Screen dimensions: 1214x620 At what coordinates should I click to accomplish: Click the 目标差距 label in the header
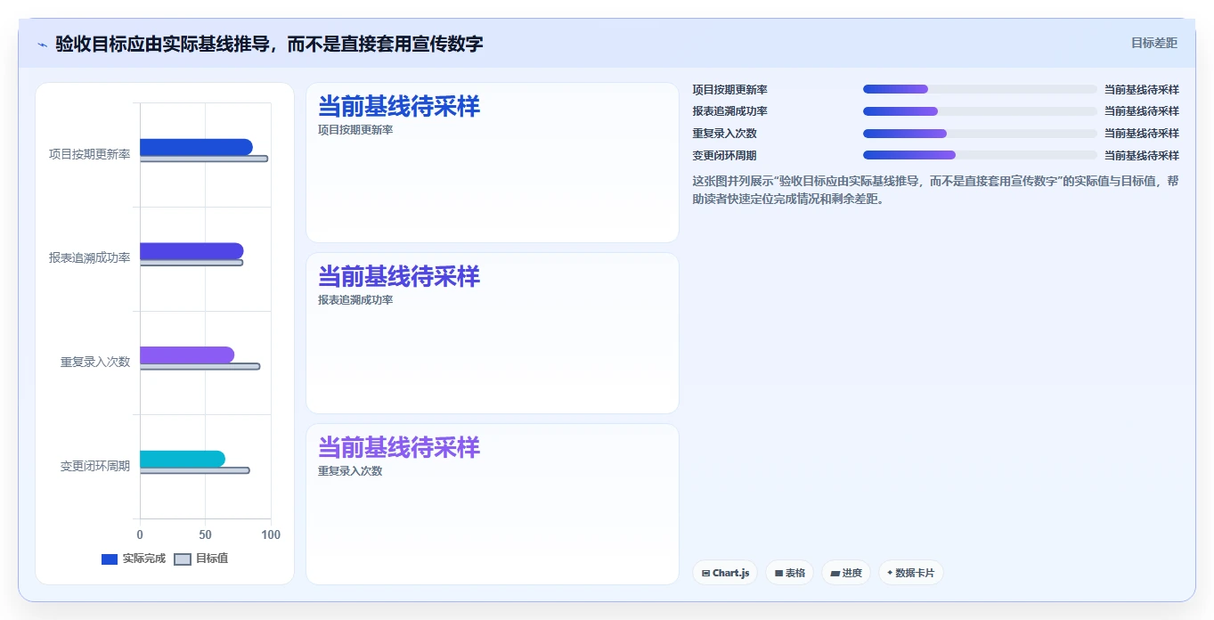pos(1154,44)
